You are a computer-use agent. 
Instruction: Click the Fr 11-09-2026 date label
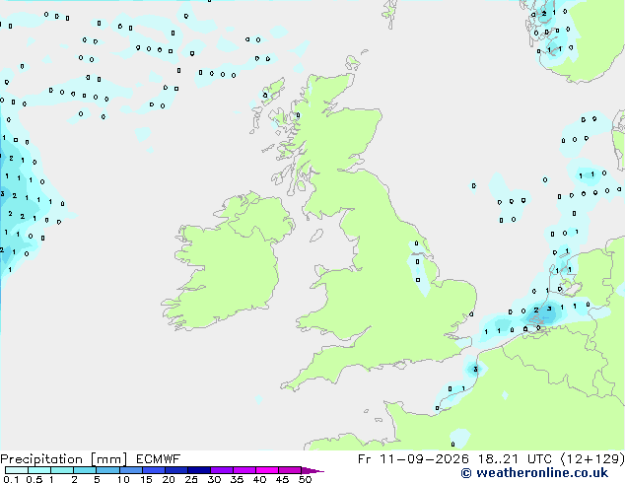(413, 459)
